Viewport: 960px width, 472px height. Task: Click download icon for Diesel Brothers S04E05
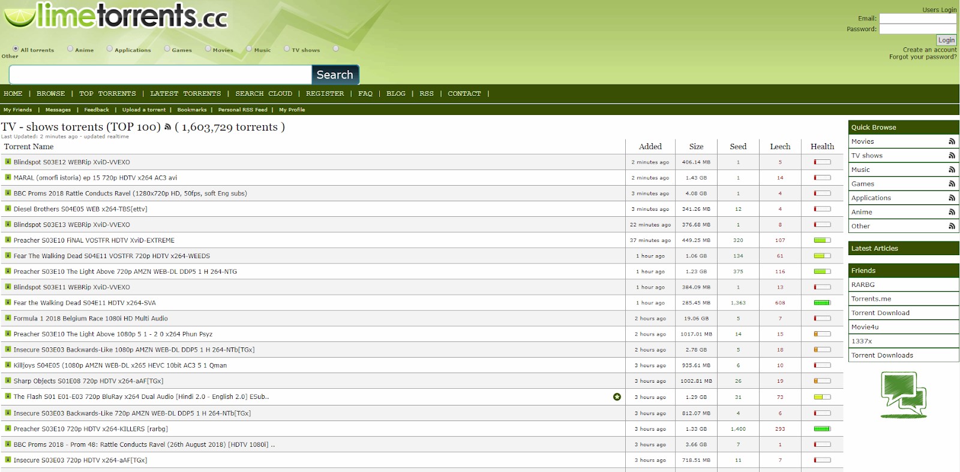(x=8, y=208)
